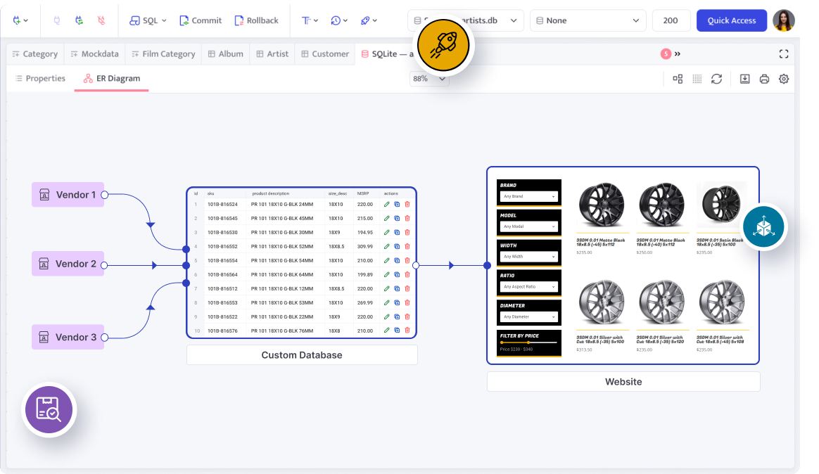Click the reconnect plug icon in green

point(80,20)
